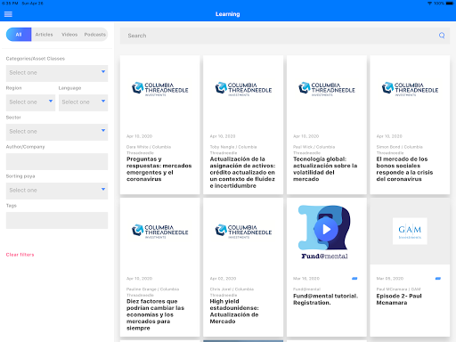Screen dimensions: 456x342
Task: Open the hamburger menu
Action: point(8,14)
